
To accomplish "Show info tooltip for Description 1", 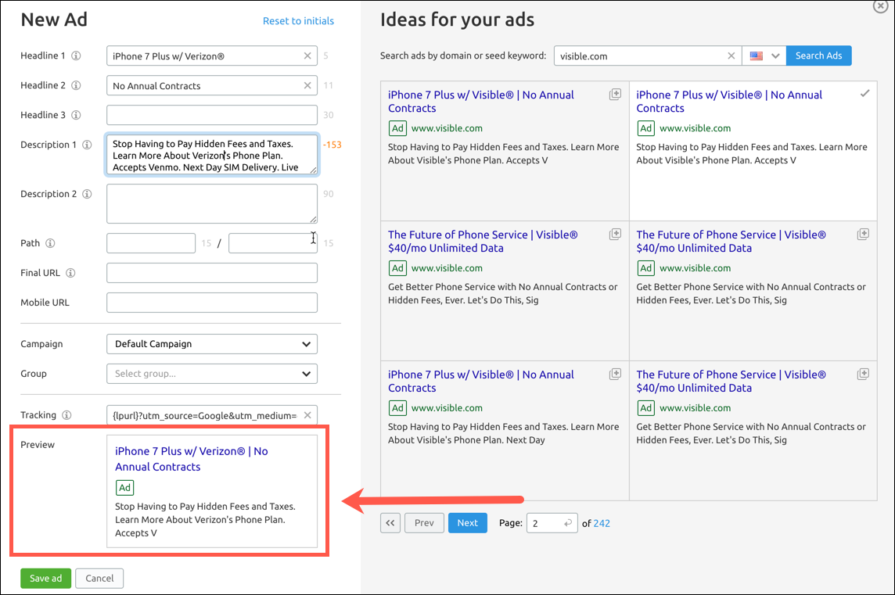I will click(x=87, y=145).
